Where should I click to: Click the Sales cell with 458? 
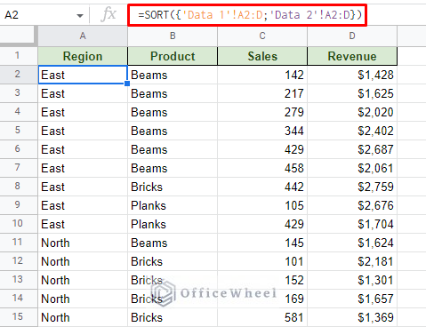pos(262,168)
